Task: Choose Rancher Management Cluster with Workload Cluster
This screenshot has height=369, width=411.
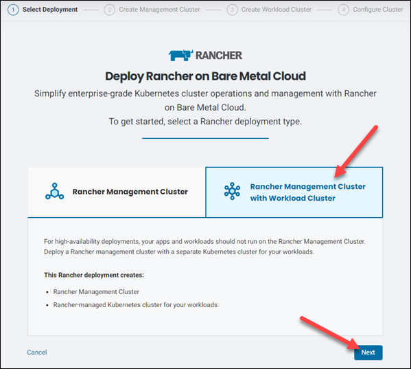Action: click(x=294, y=192)
